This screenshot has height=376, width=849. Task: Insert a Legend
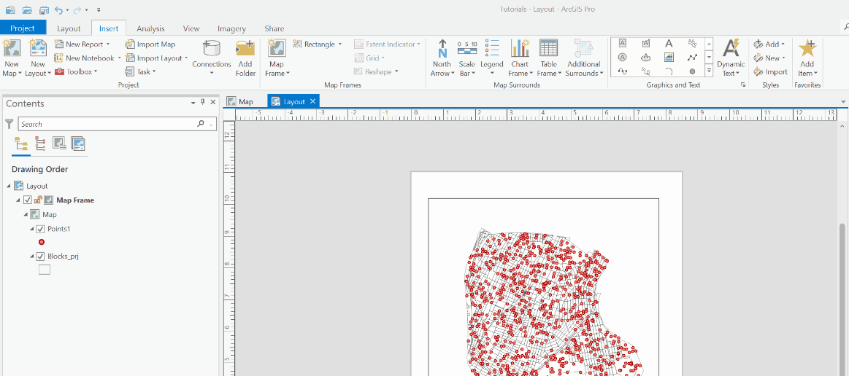point(491,58)
